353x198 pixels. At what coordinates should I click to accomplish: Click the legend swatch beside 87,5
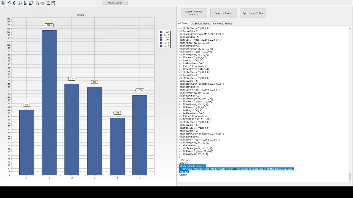(161, 43)
